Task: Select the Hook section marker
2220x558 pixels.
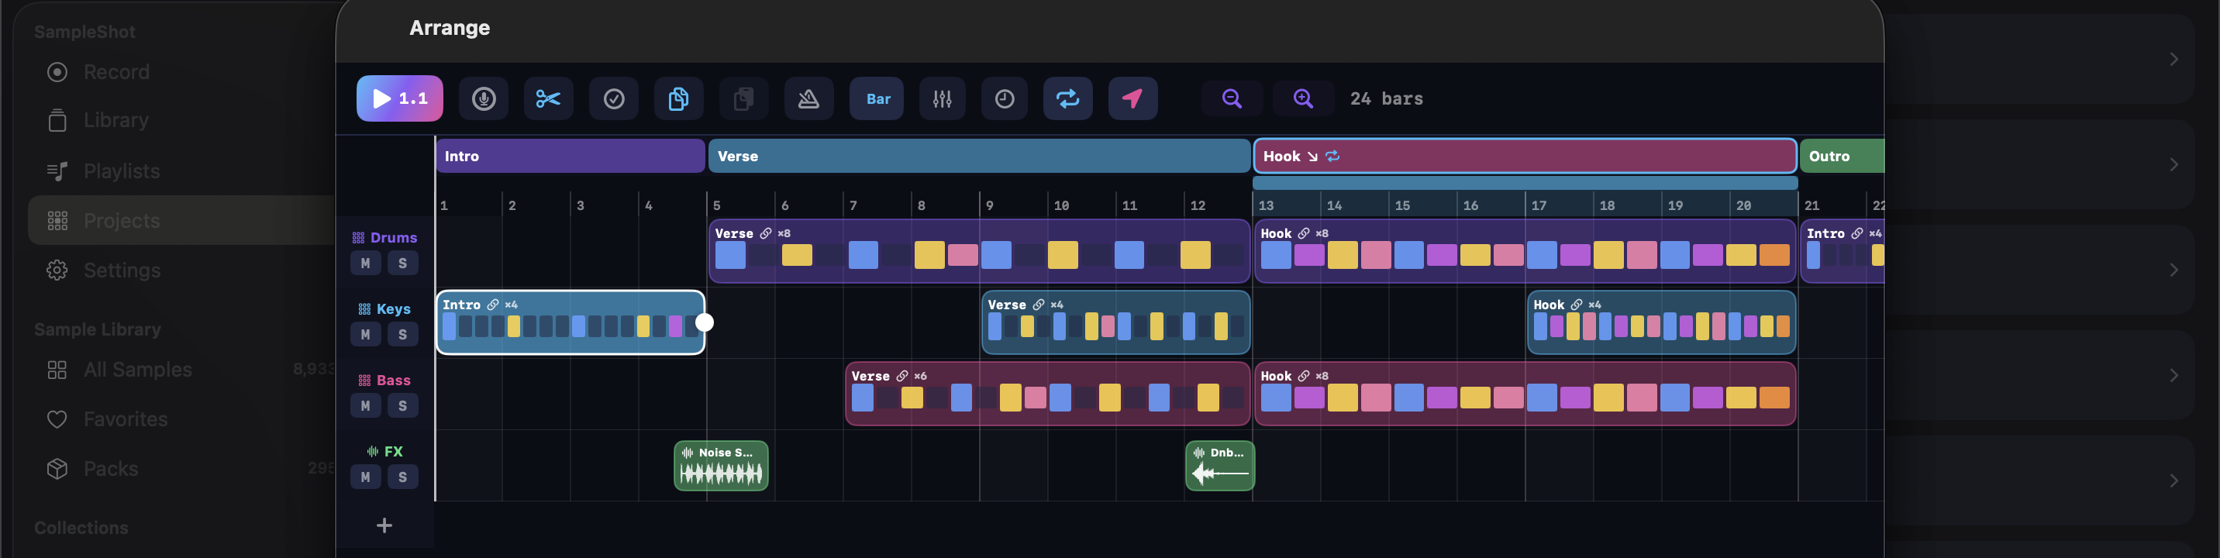Action: (1525, 156)
